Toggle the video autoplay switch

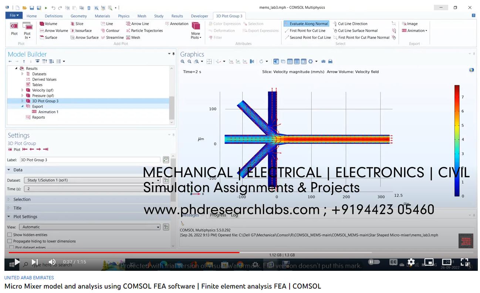pos(374,262)
